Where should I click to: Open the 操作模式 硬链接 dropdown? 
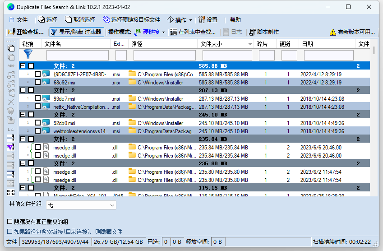click(x=163, y=32)
